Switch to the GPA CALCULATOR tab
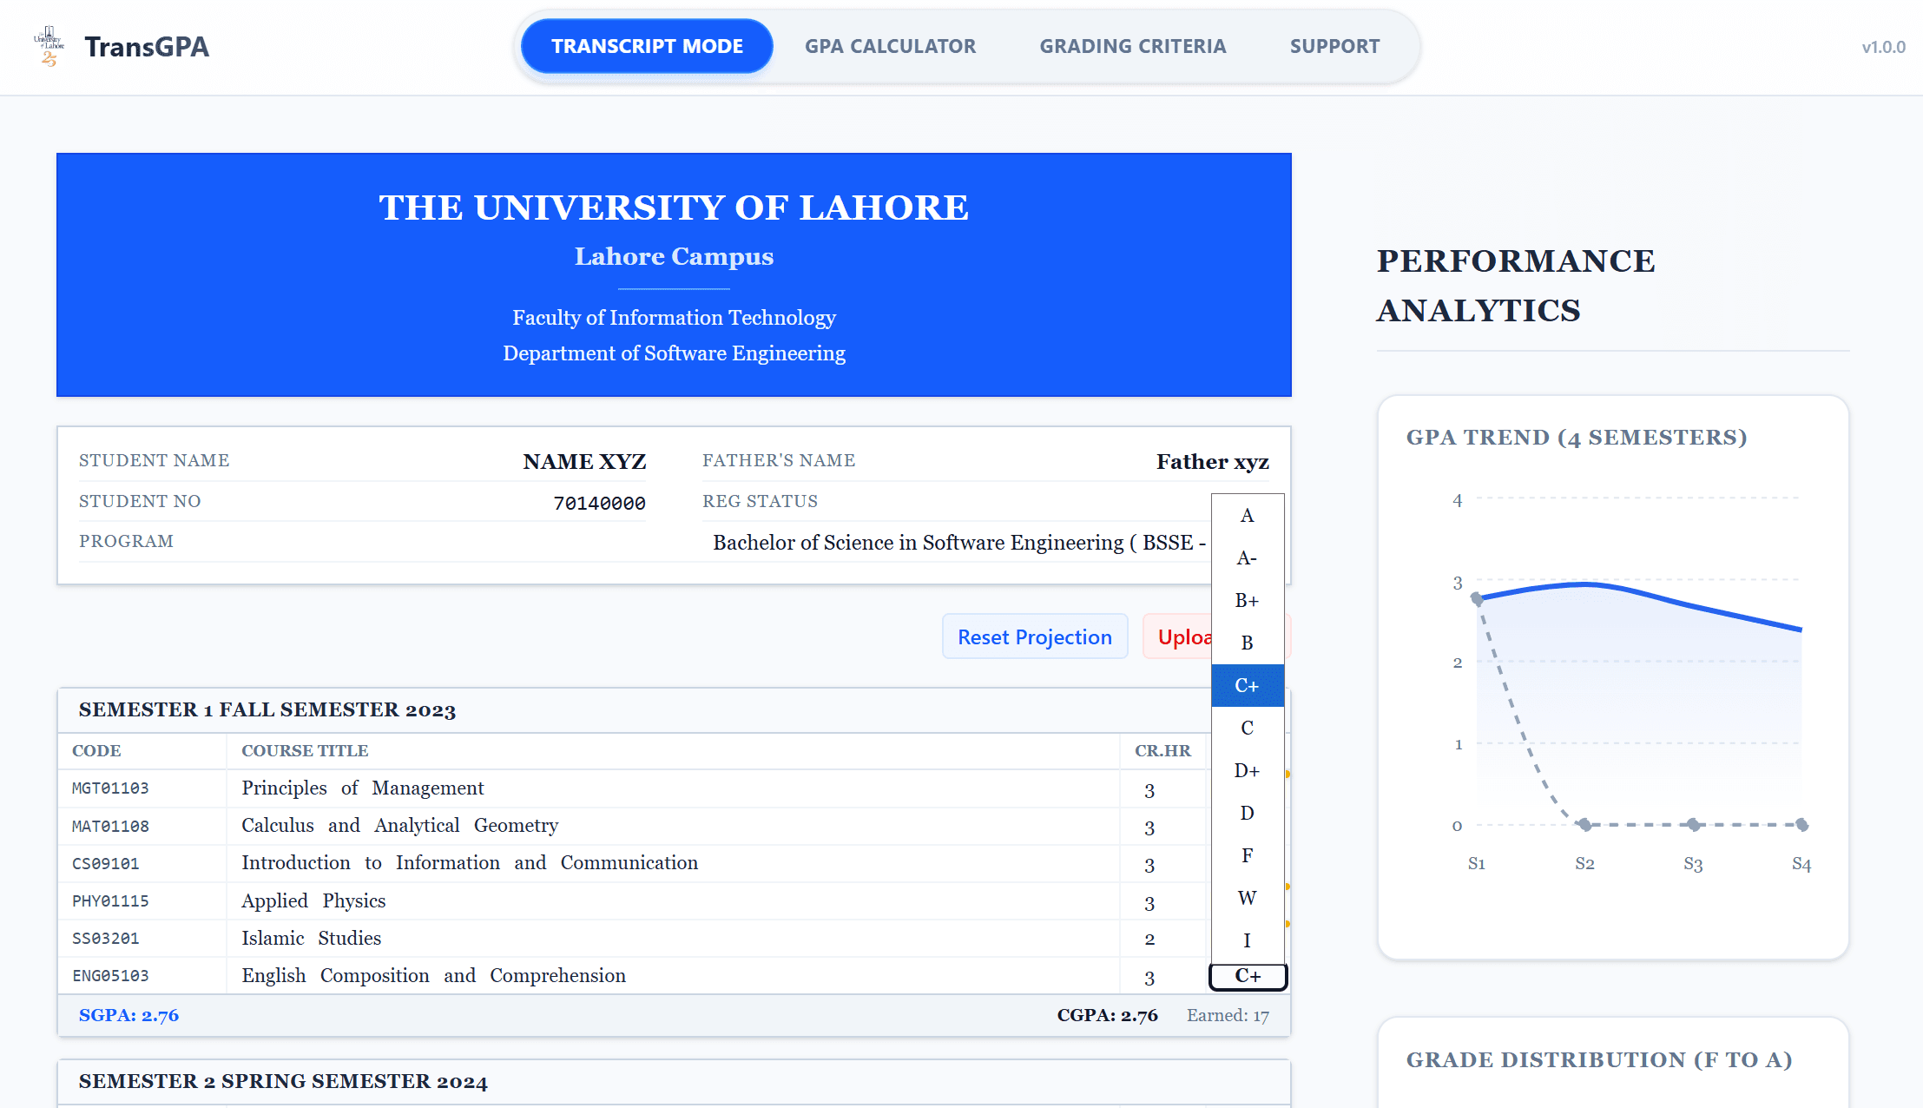The image size is (1923, 1108). click(x=890, y=45)
